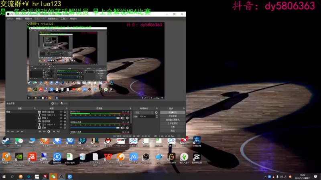Toggle visibility of the 图像 source
The image size is (321, 180).
coord(61,128)
